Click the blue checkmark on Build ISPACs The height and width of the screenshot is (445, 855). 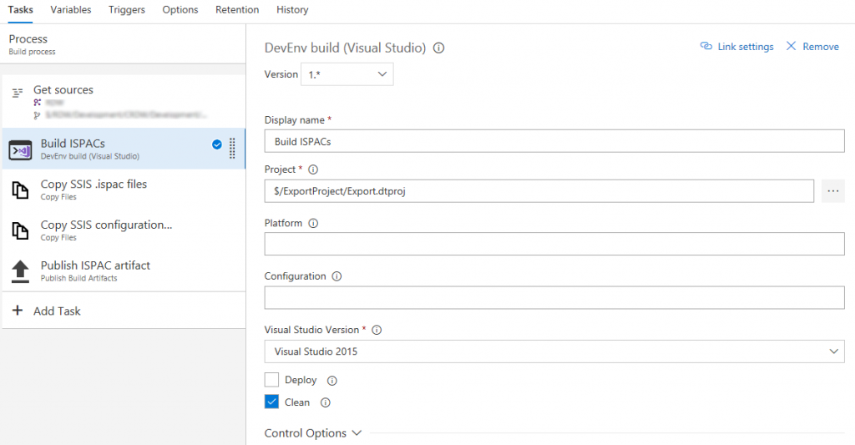[217, 144]
